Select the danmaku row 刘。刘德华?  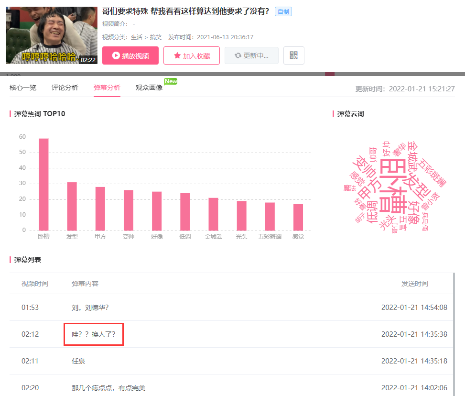[231, 308]
